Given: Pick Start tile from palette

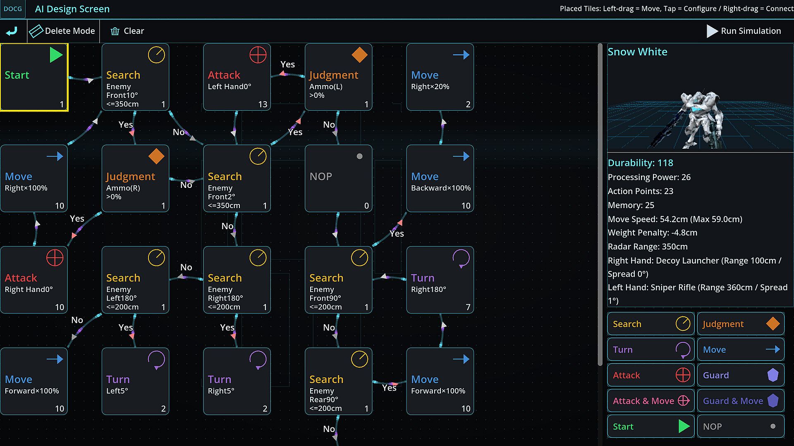Looking at the screenshot, I should 651,427.
